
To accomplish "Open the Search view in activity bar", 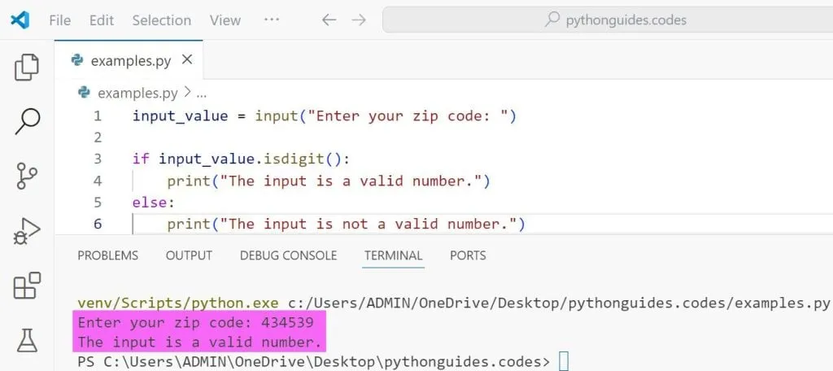I will [27, 121].
